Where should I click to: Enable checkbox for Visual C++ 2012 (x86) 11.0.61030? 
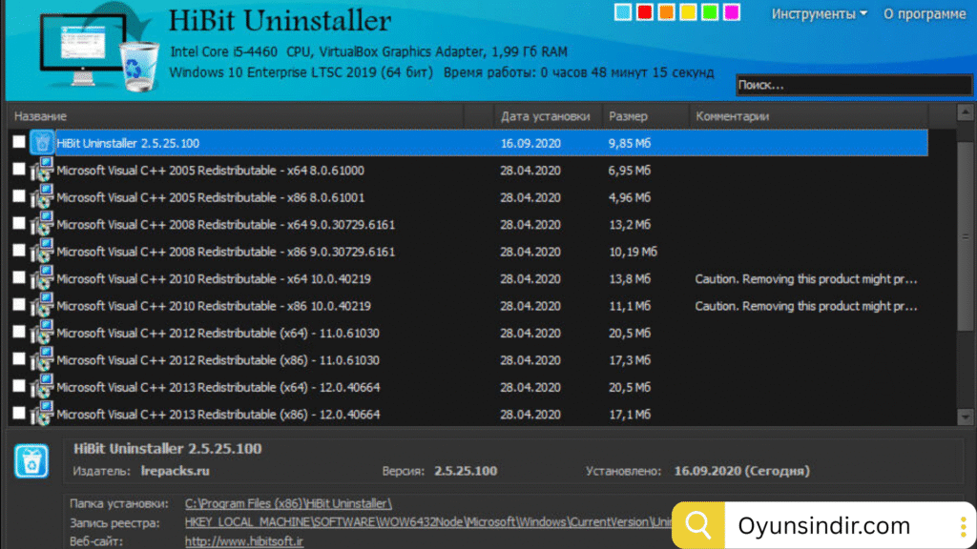(x=19, y=360)
